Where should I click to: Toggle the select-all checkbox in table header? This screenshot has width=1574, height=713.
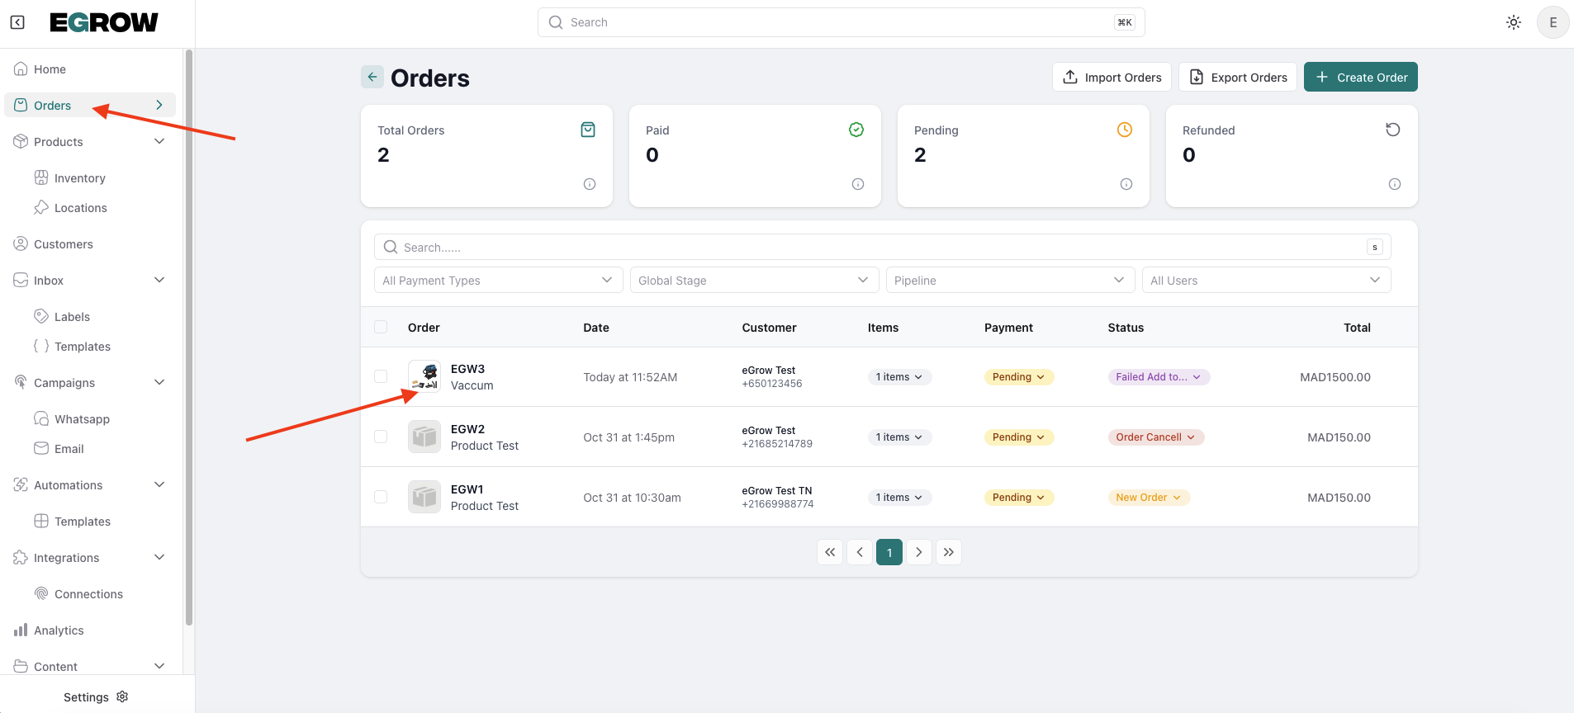[381, 327]
